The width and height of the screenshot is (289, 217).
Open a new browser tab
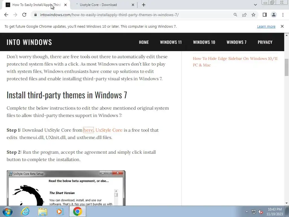pos(144,5)
